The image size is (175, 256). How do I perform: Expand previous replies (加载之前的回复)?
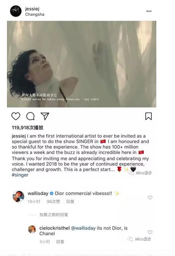54,215
